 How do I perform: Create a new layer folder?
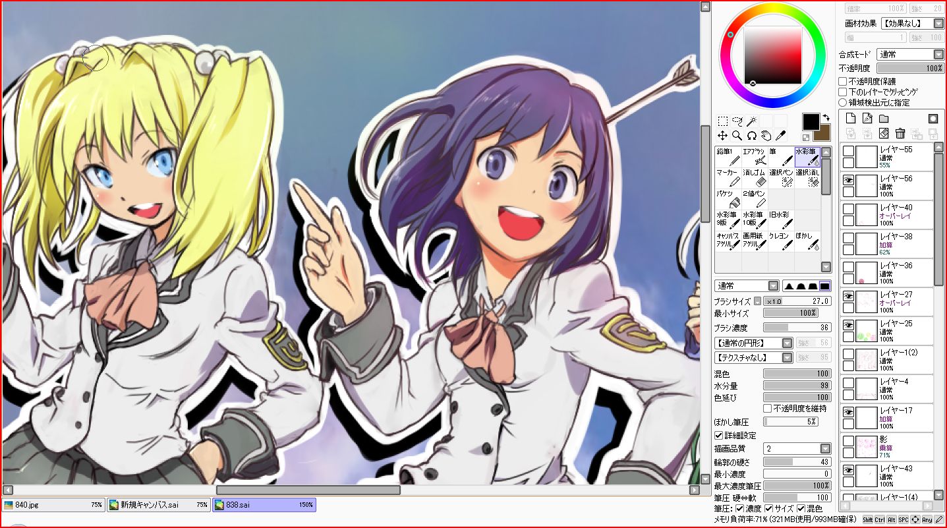883,119
